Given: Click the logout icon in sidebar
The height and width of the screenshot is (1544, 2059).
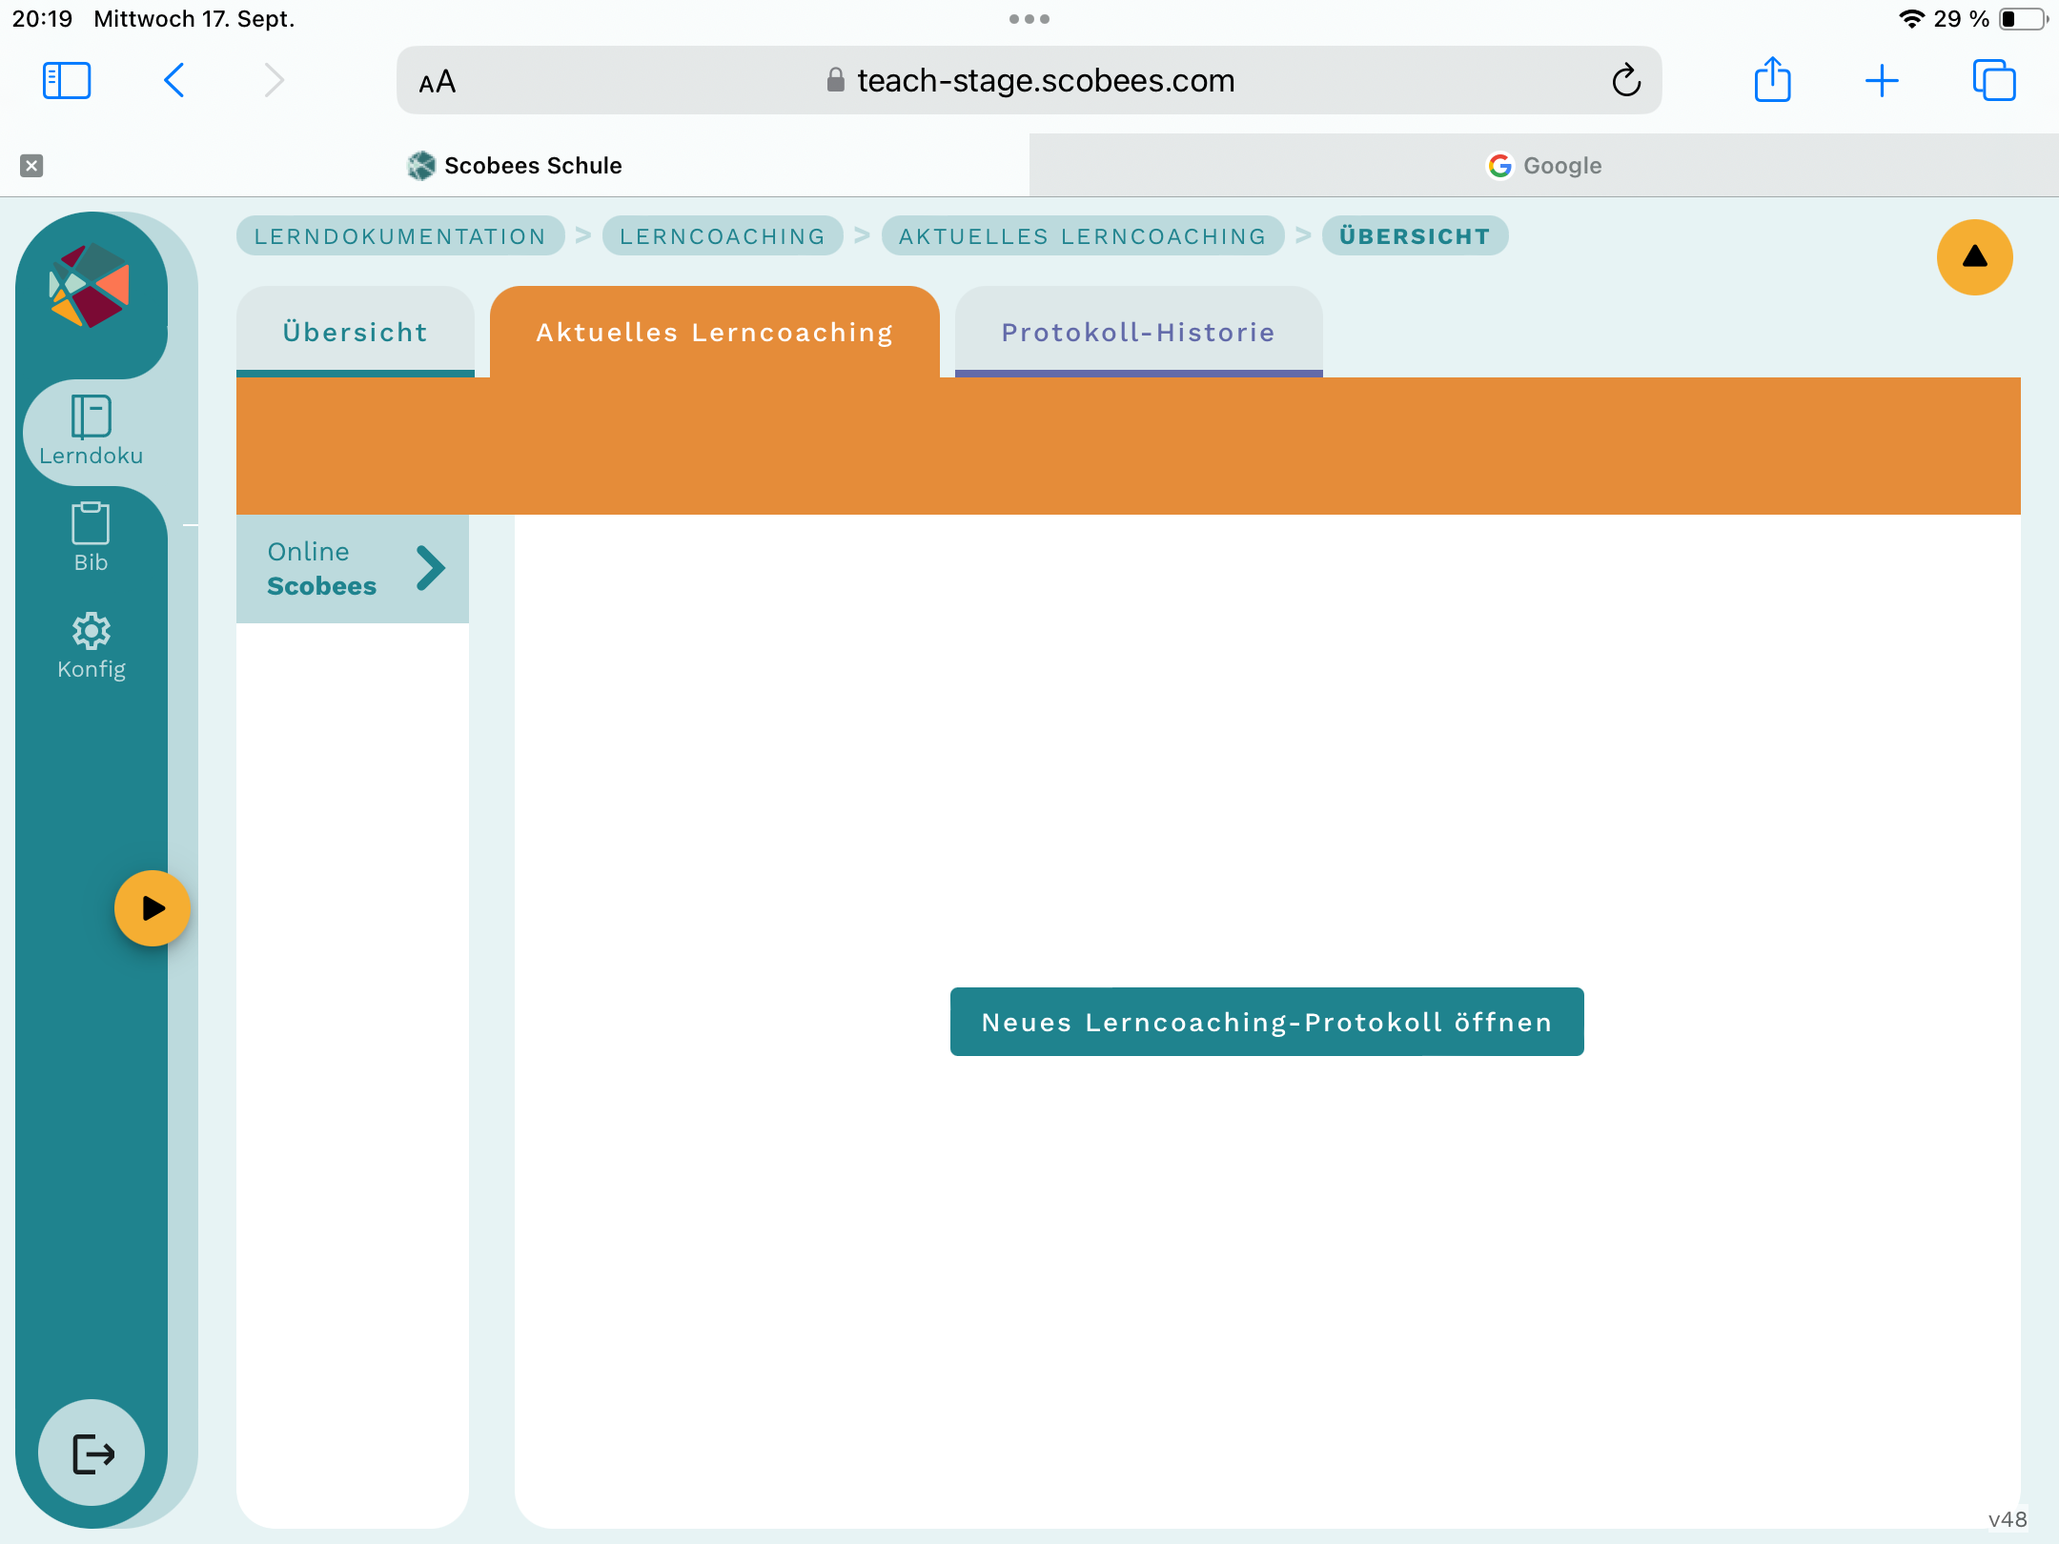Looking at the screenshot, I should (92, 1453).
